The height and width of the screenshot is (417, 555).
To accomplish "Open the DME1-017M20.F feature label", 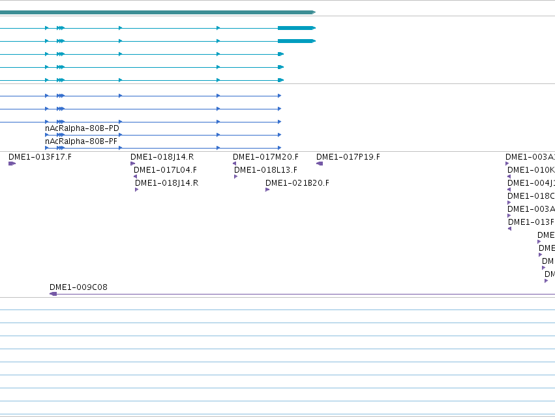I will point(266,156).
